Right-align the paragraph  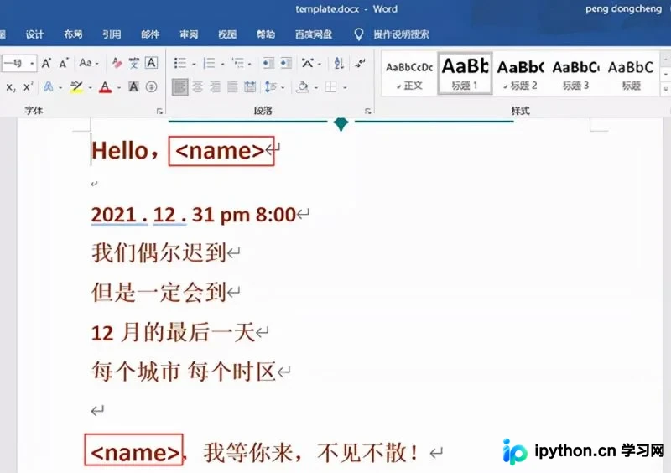pos(215,87)
